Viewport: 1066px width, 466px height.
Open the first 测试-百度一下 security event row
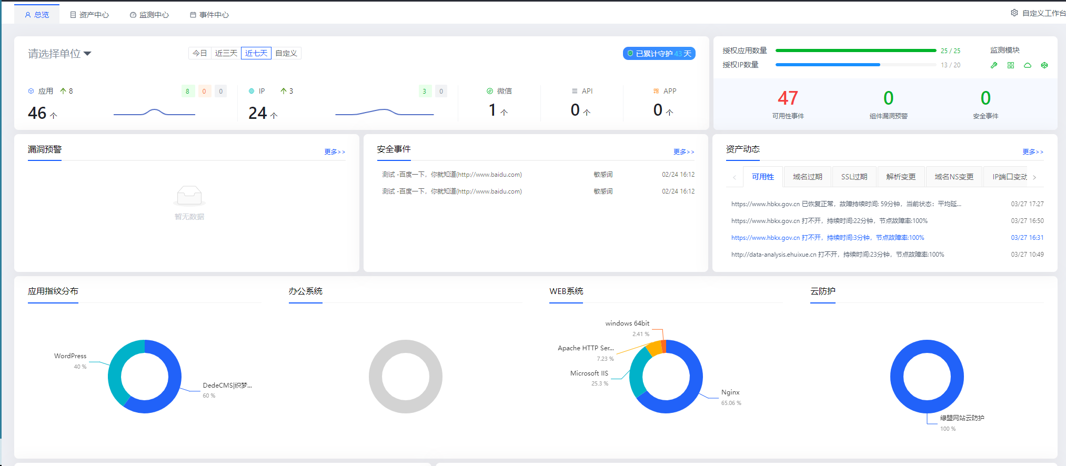538,175
